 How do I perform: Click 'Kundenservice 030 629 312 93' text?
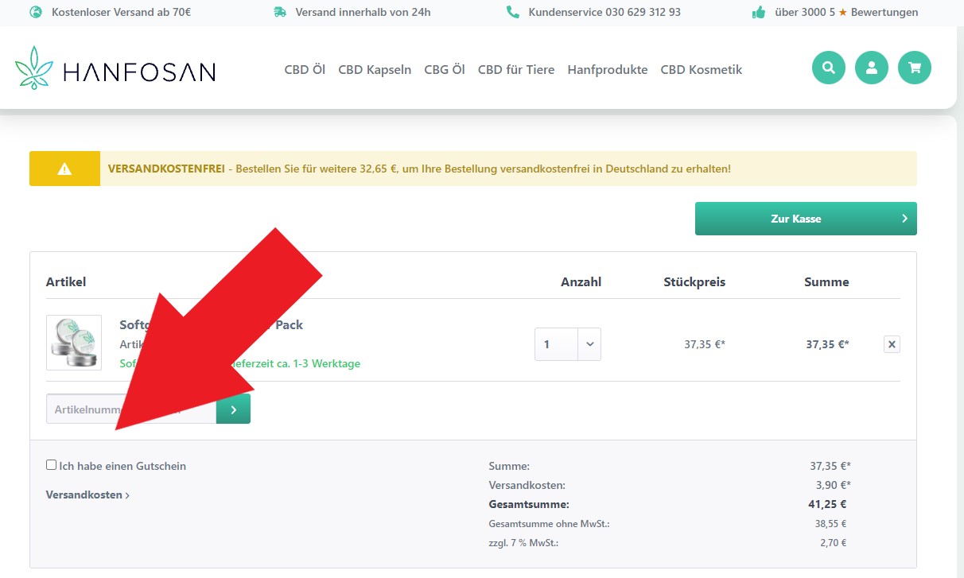click(604, 12)
